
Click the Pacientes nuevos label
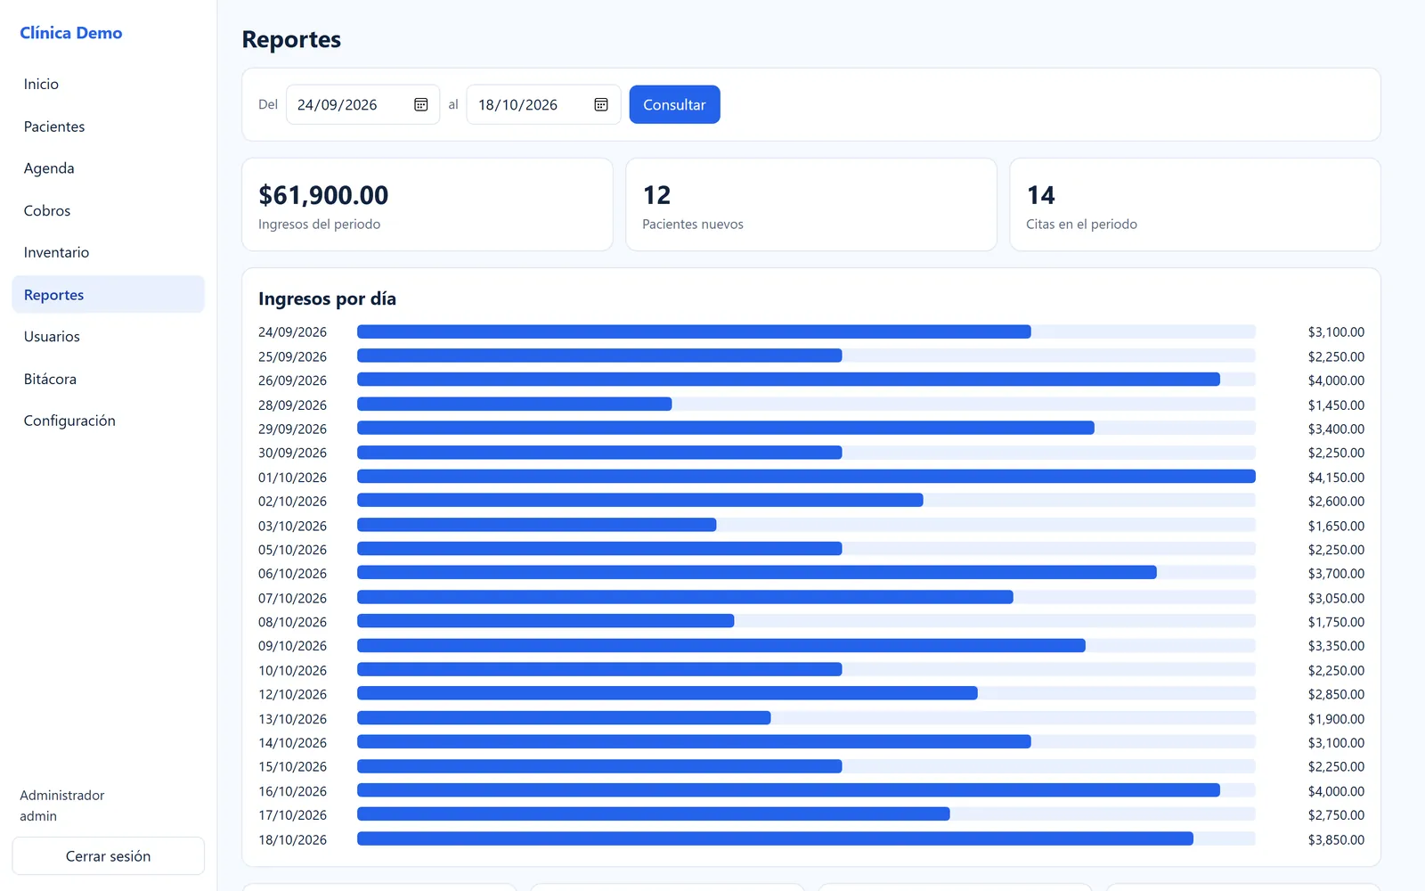(693, 225)
